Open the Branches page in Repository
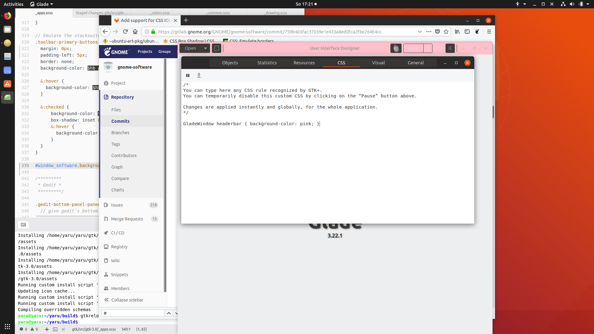 point(120,133)
